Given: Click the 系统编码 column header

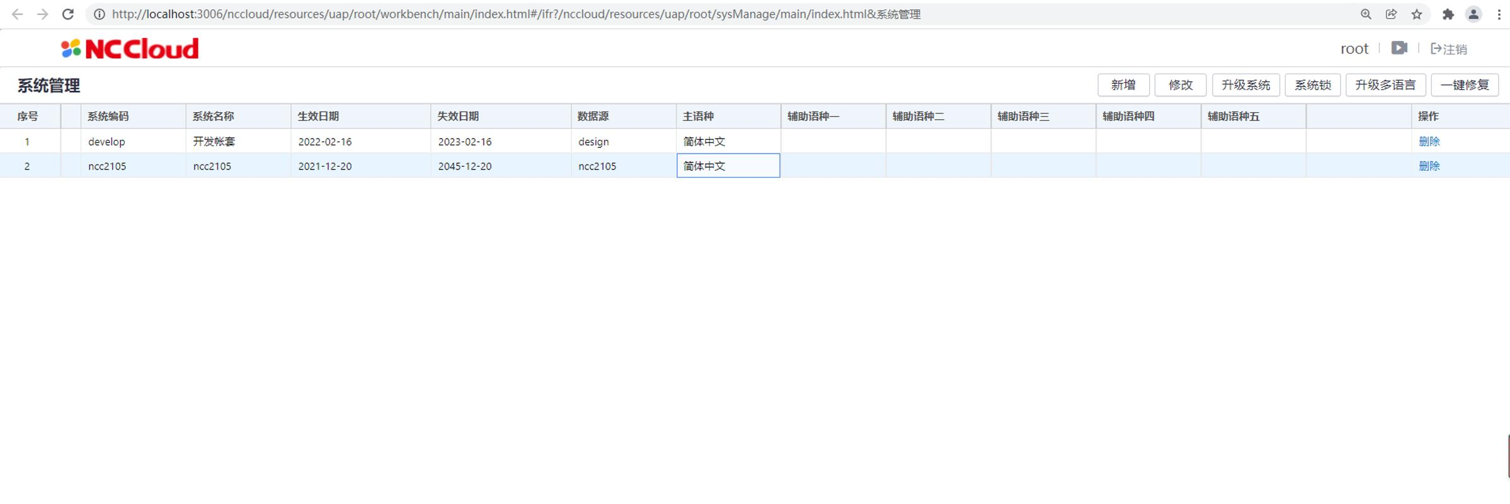Looking at the screenshot, I should click(x=133, y=116).
